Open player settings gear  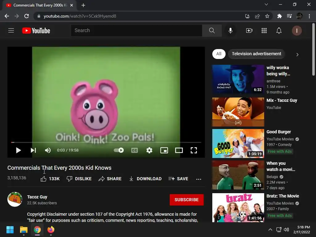coord(149,150)
